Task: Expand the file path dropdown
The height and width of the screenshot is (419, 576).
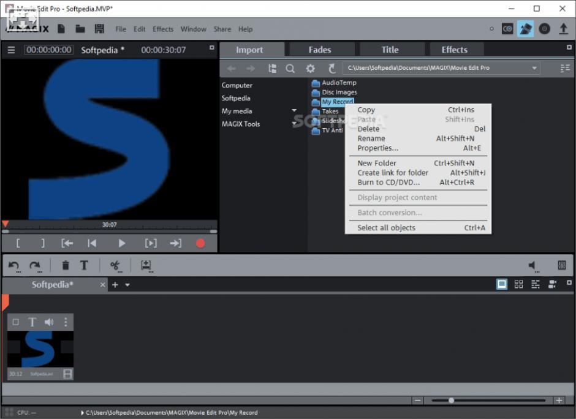Action: (534, 68)
